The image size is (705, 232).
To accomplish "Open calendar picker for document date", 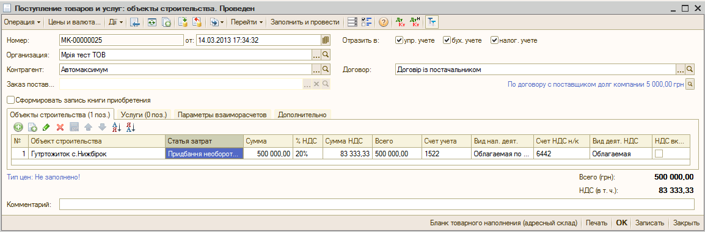I will [325, 40].
